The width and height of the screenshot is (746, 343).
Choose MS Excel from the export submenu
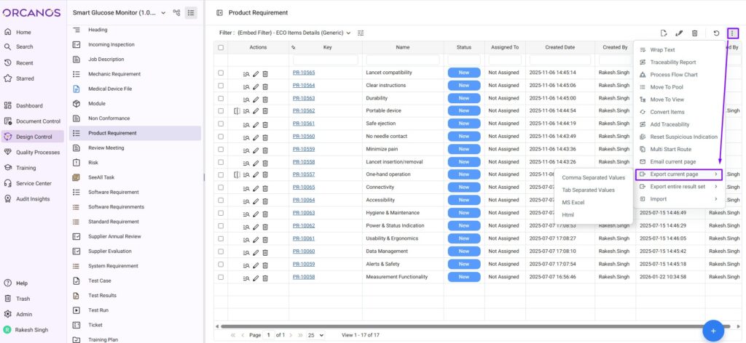click(x=573, y=203)
